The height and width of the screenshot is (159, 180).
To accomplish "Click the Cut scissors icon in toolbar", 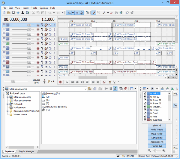I will [33, 13].
